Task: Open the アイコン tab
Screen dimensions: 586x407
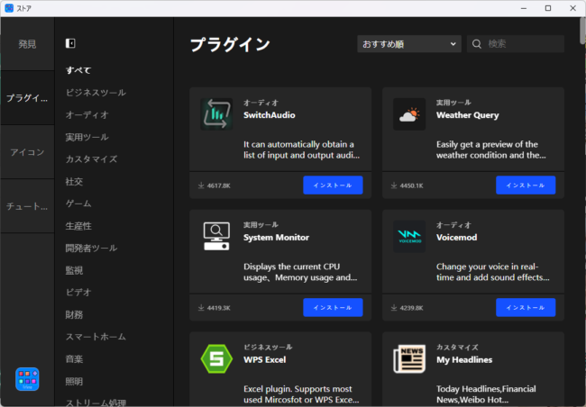Action: pos(27,152)
